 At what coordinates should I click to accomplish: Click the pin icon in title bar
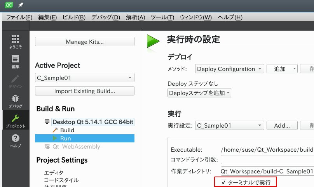(x=21, y=5)
